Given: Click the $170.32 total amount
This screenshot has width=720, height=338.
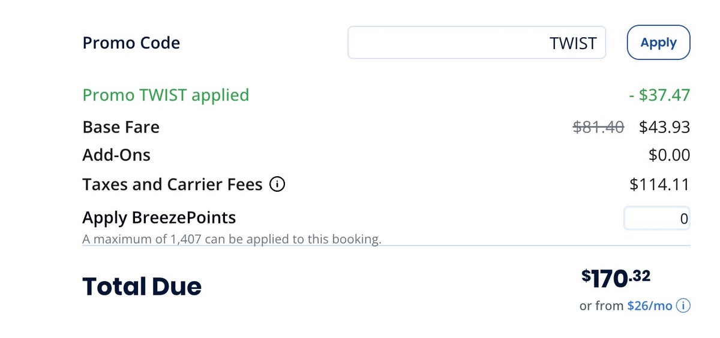Looking at the screenshot, I should pos(616,278).
